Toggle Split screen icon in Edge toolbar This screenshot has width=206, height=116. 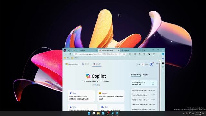point(135,54)
